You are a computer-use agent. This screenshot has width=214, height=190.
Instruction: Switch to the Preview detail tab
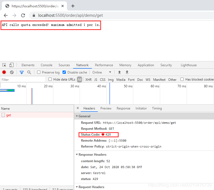pyautogui.click(x=106, y=108)
